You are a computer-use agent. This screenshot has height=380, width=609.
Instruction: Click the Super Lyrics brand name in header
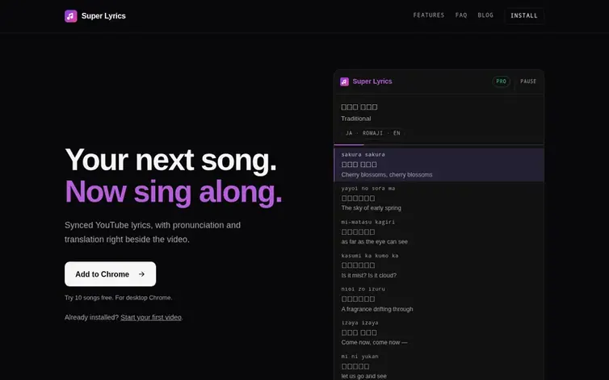point(103,16)
